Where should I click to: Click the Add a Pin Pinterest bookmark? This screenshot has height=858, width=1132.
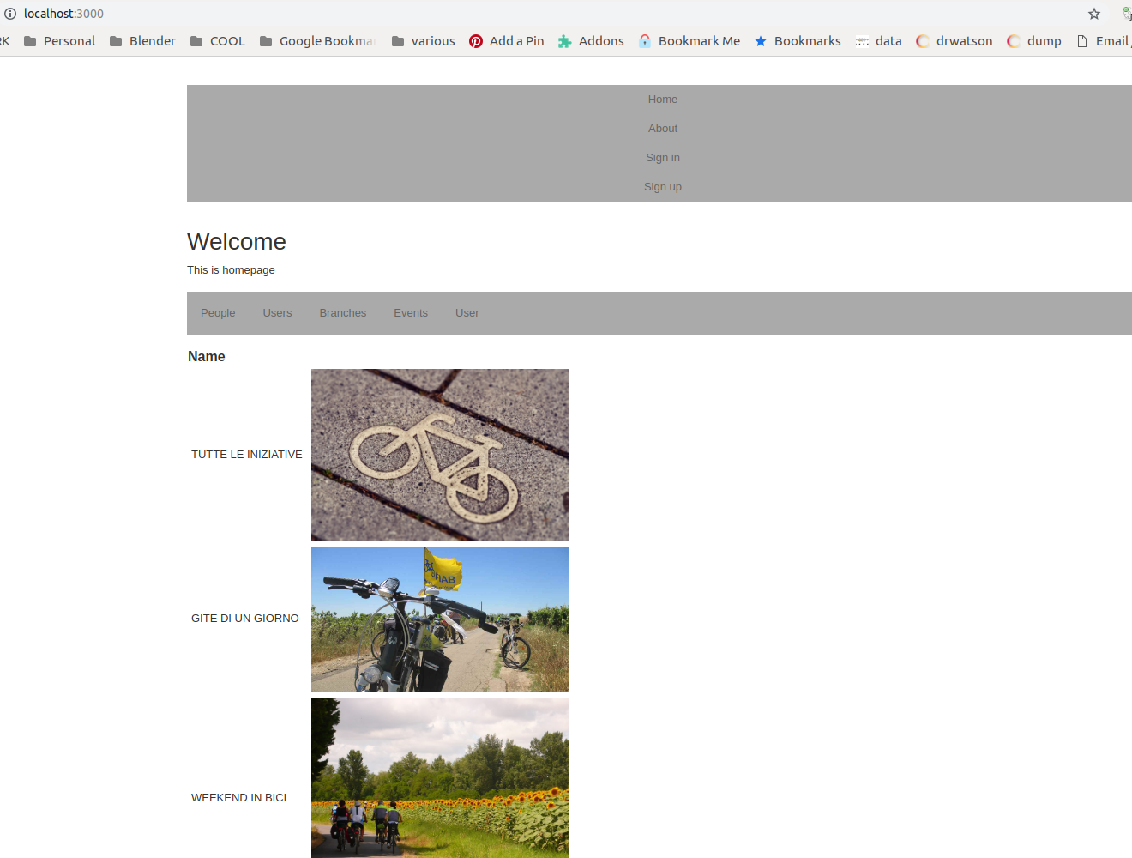[x=507, y=41]
